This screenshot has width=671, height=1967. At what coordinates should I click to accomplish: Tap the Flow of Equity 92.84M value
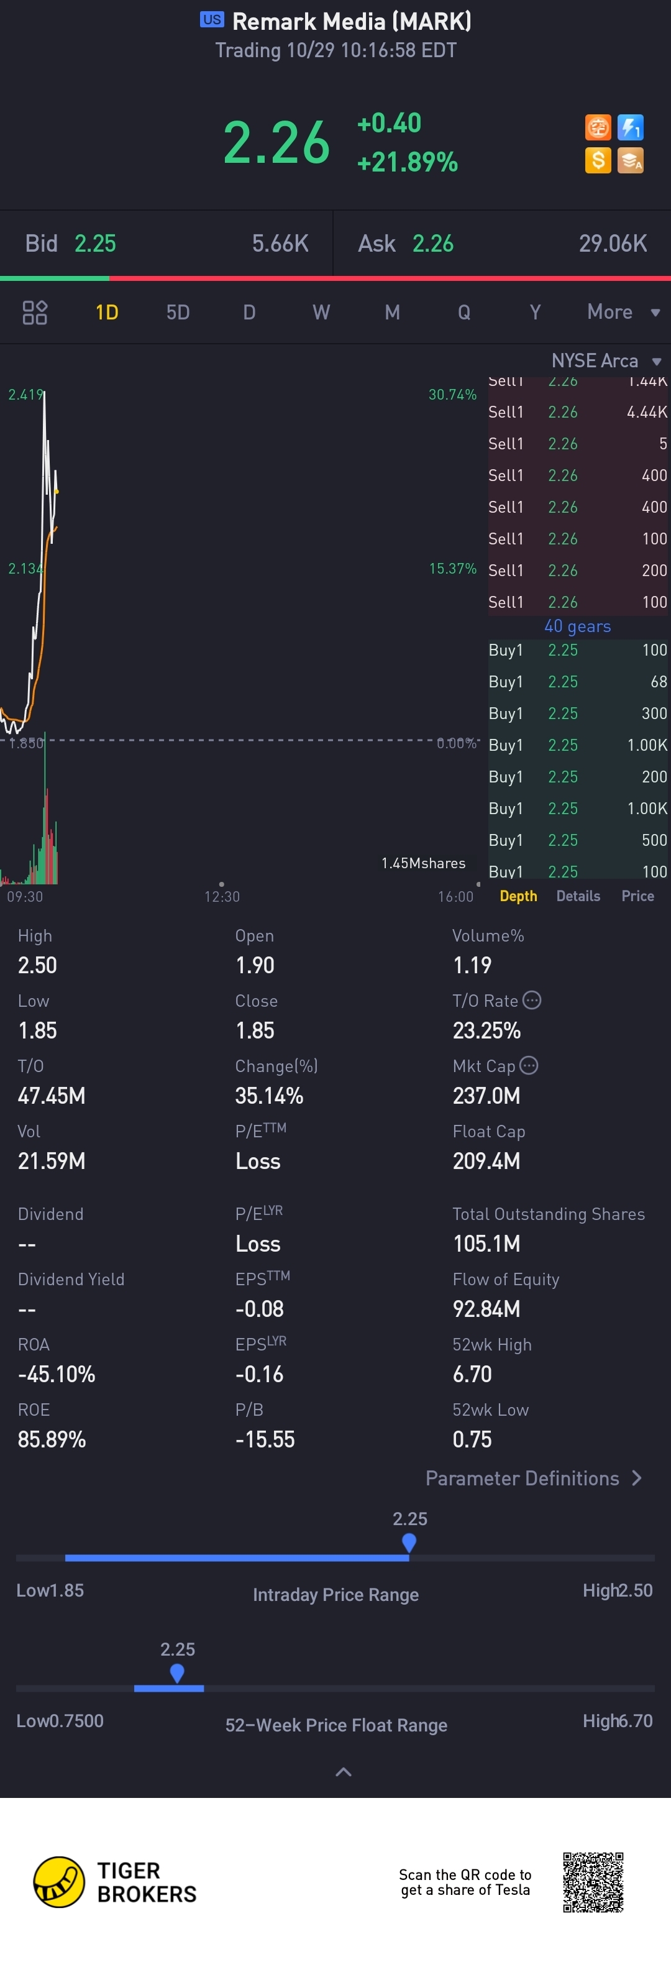(486, 1309)
